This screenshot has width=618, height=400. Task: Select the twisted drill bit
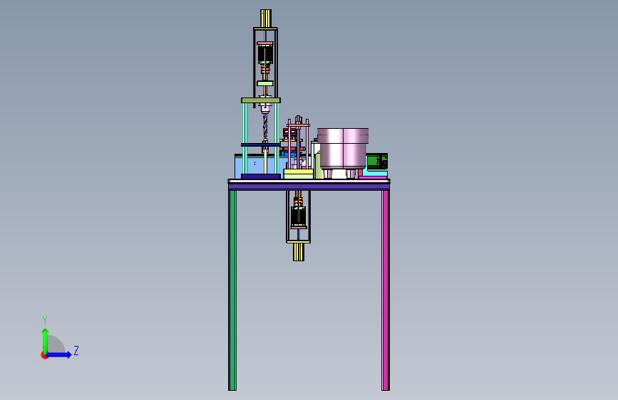pos(265,127)
